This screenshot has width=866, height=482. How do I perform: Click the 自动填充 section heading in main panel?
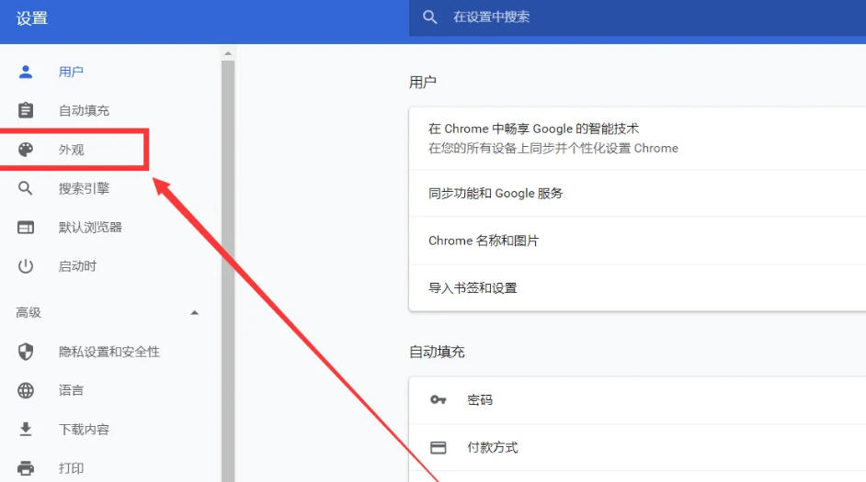(437, 352)
